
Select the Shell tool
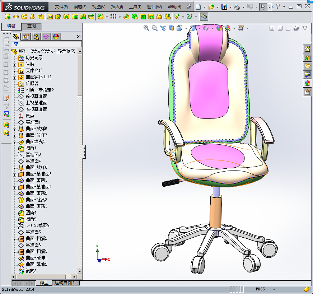(x=143, y=17)
